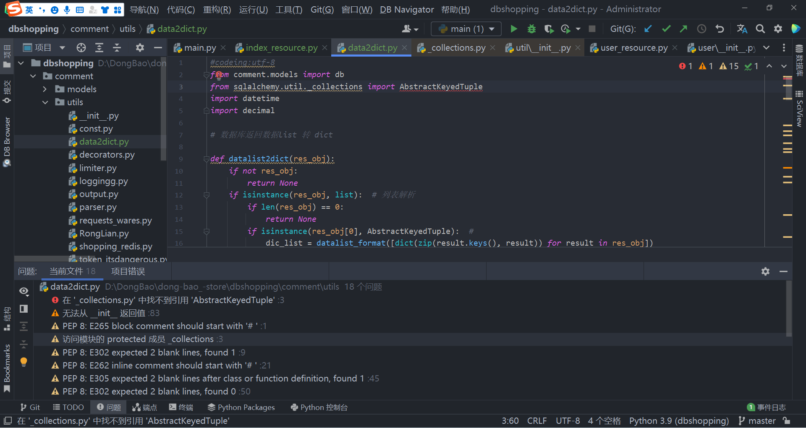Viewport: 806px width, 428px height.
Task: Rollback changes with undo arrow
Action: [x=720, y=29]
